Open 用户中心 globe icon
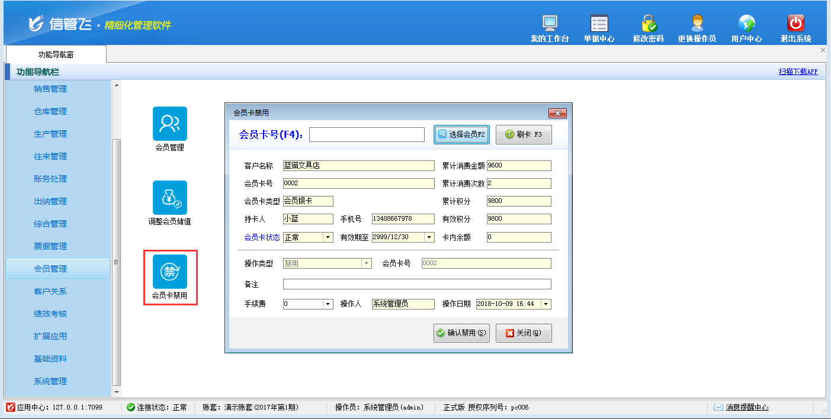 (x=746, y=24)
